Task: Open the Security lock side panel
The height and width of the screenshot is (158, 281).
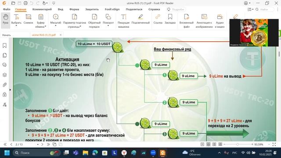Action: [5, 94]
